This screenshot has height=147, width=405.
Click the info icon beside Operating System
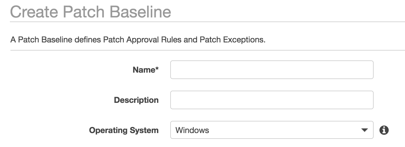(384, 130)
